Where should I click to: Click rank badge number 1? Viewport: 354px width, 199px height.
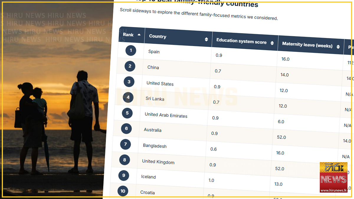tap(131, 50)
